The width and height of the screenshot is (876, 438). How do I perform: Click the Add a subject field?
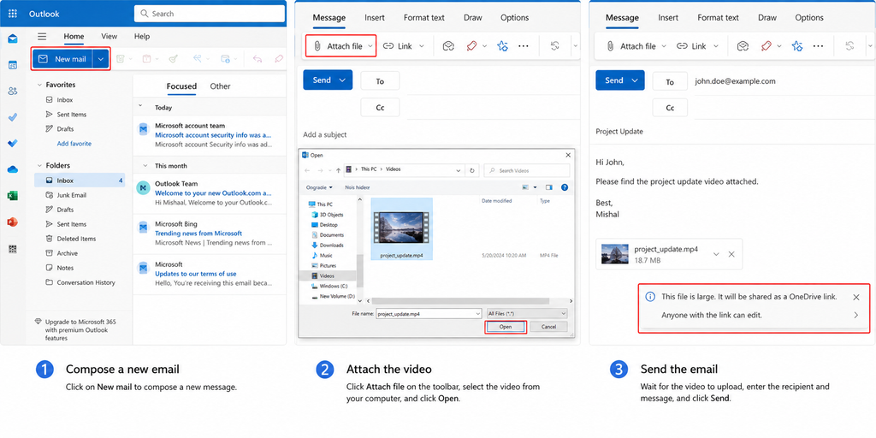tap(325, 134)
